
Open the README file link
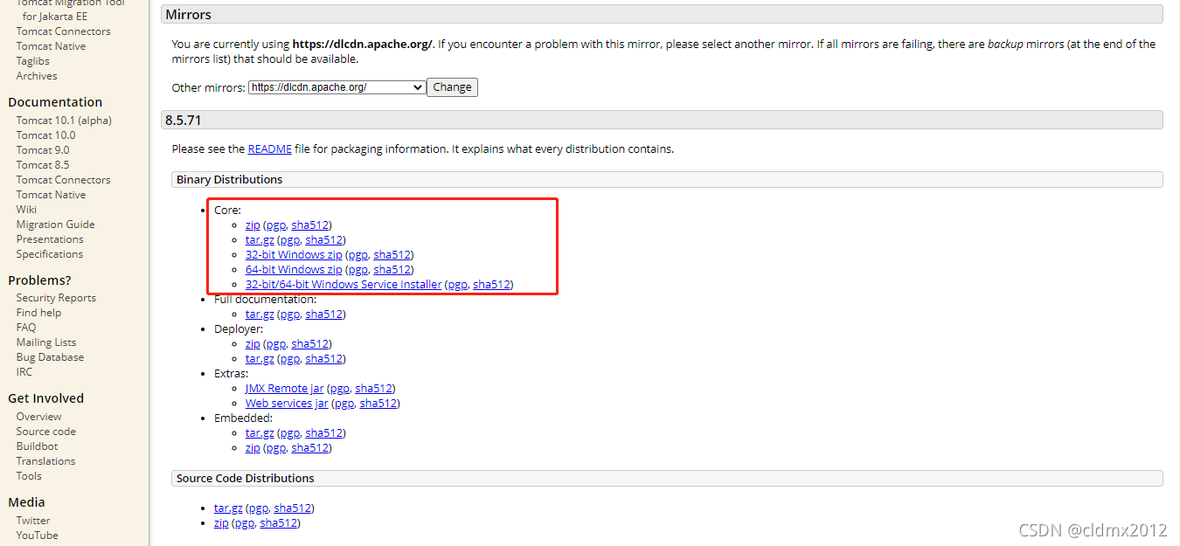tap(269, 149)
